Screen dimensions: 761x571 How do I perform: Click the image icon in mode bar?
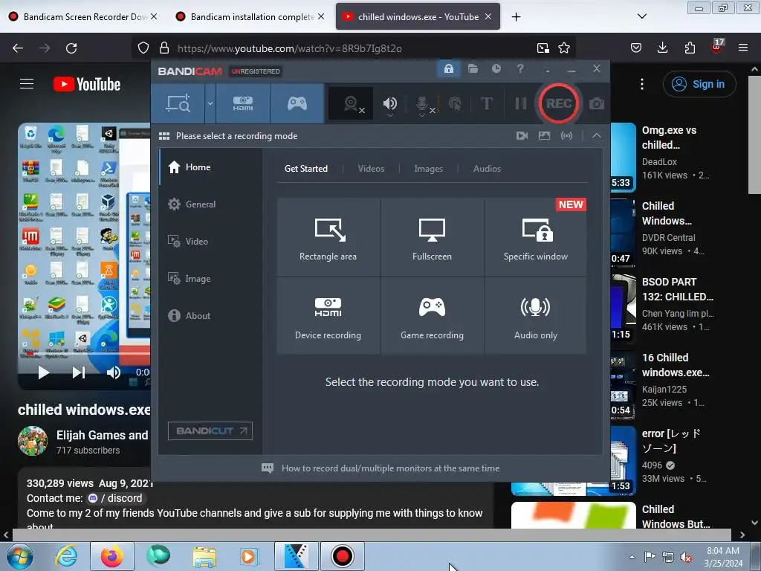[544, 136]
